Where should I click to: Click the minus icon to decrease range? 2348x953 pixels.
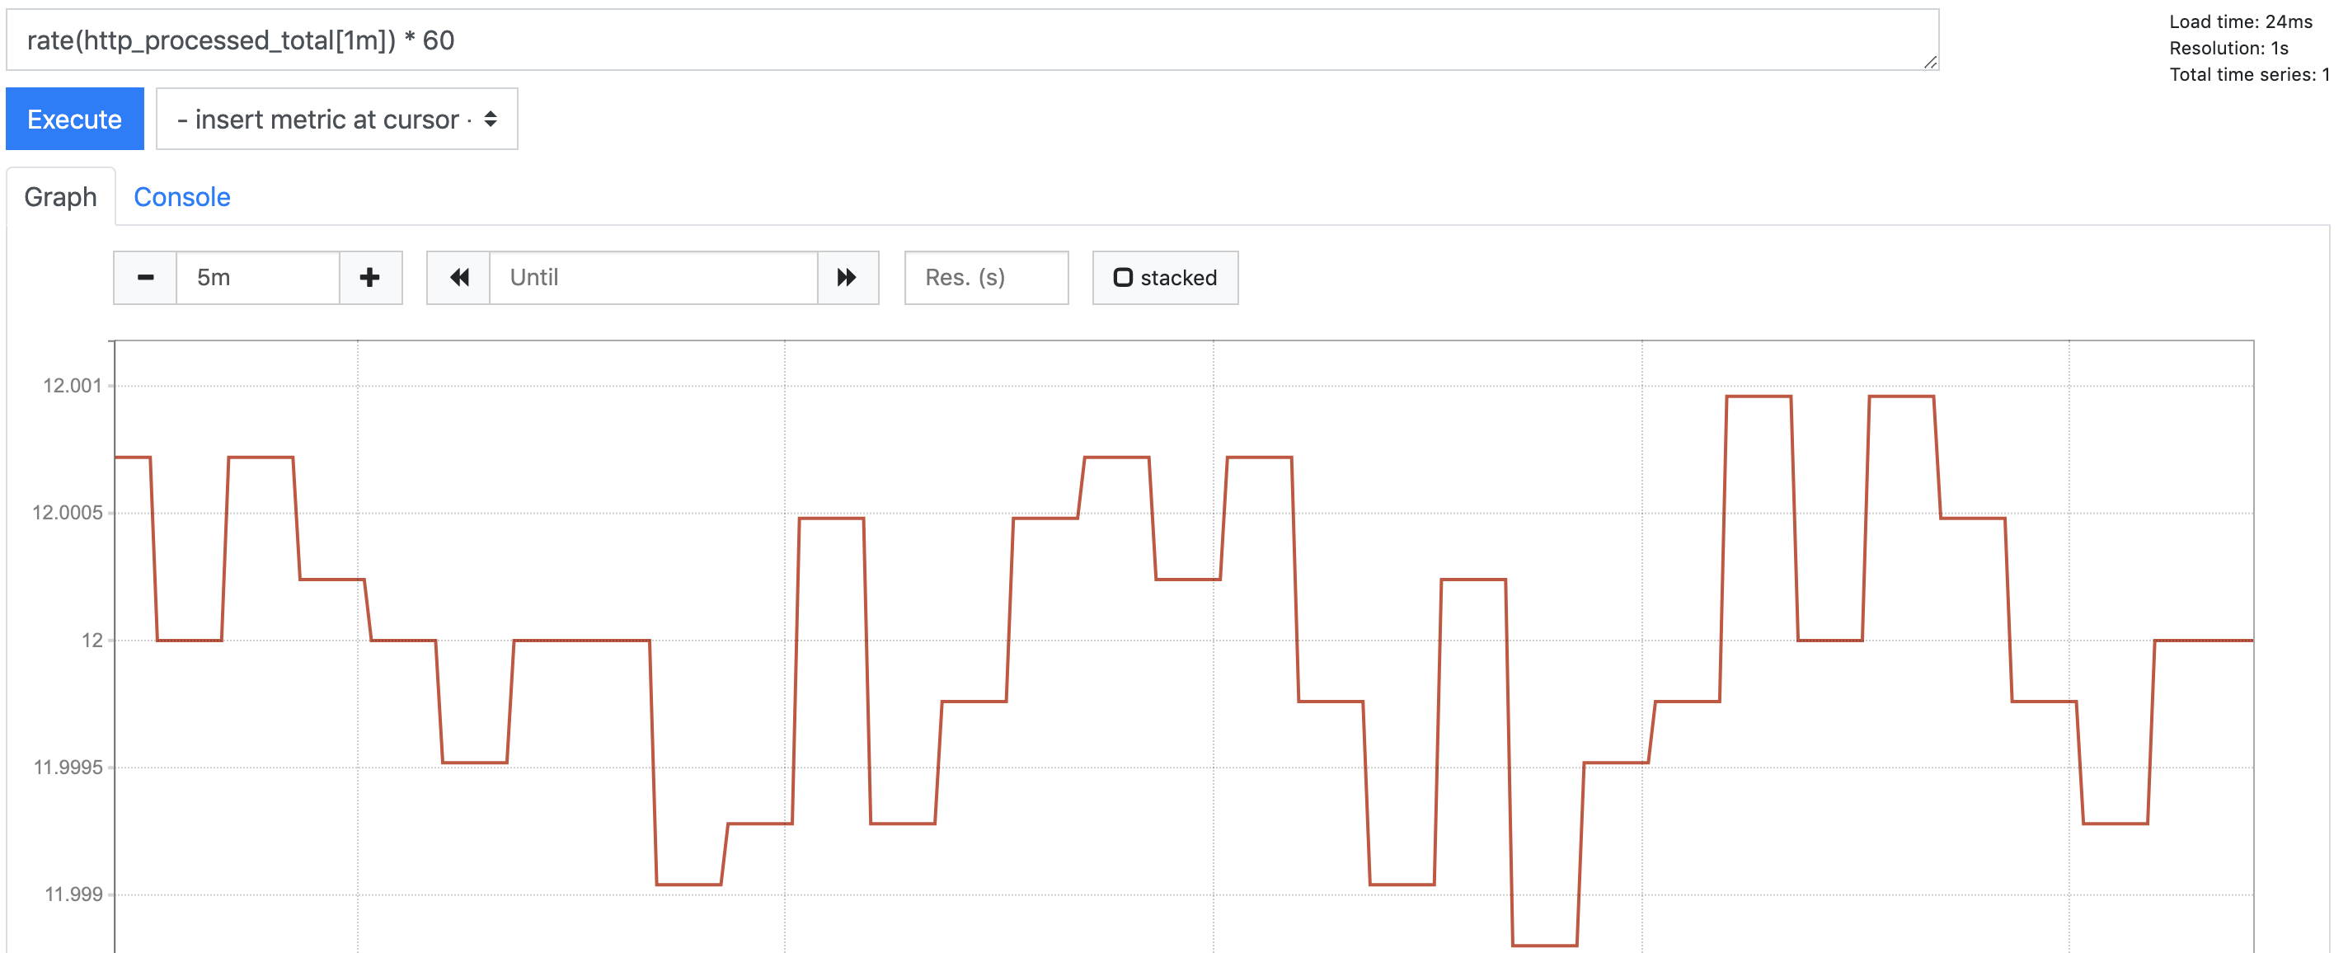(x=145, y=278)
